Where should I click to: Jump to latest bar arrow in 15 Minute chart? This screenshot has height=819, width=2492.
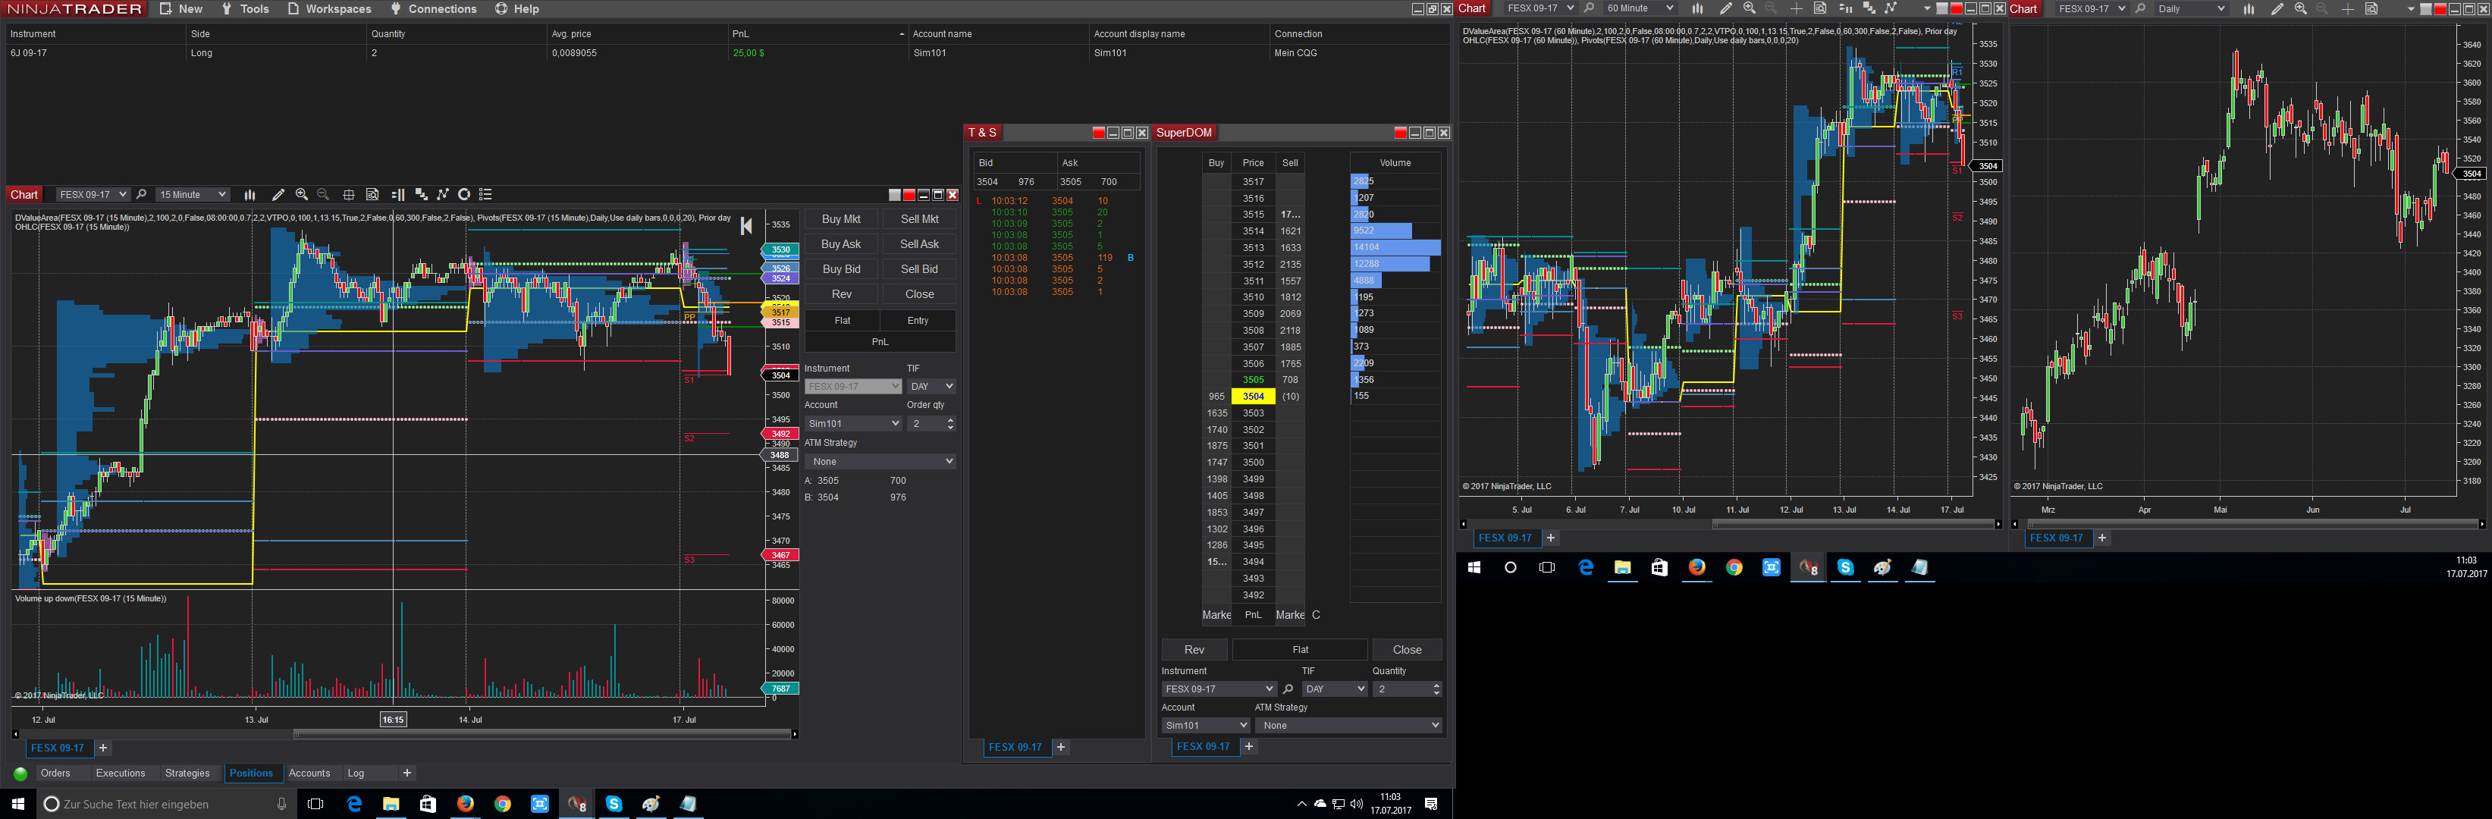(x=746, y=226)
